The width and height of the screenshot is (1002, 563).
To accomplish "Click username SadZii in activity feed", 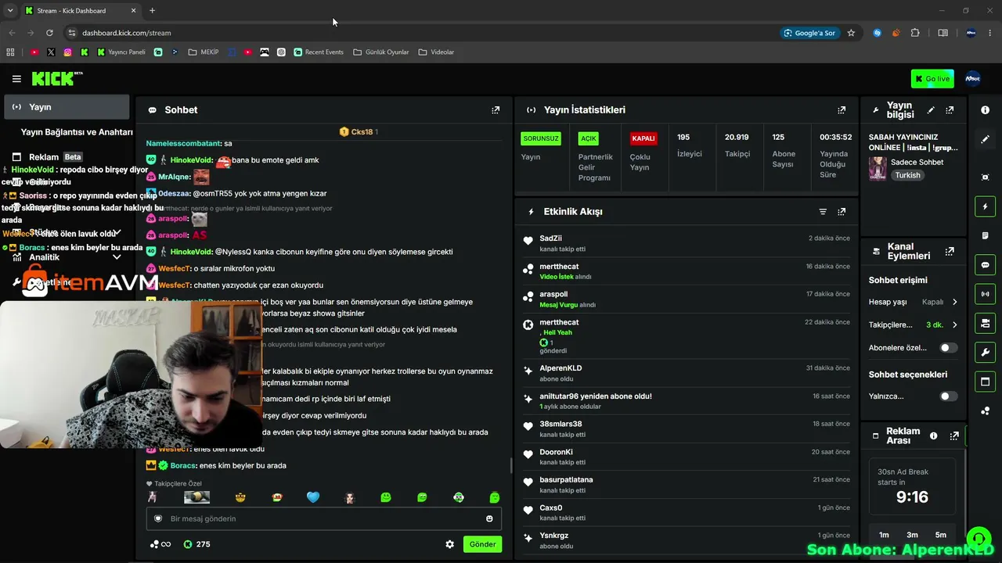I will coord(550,238).
